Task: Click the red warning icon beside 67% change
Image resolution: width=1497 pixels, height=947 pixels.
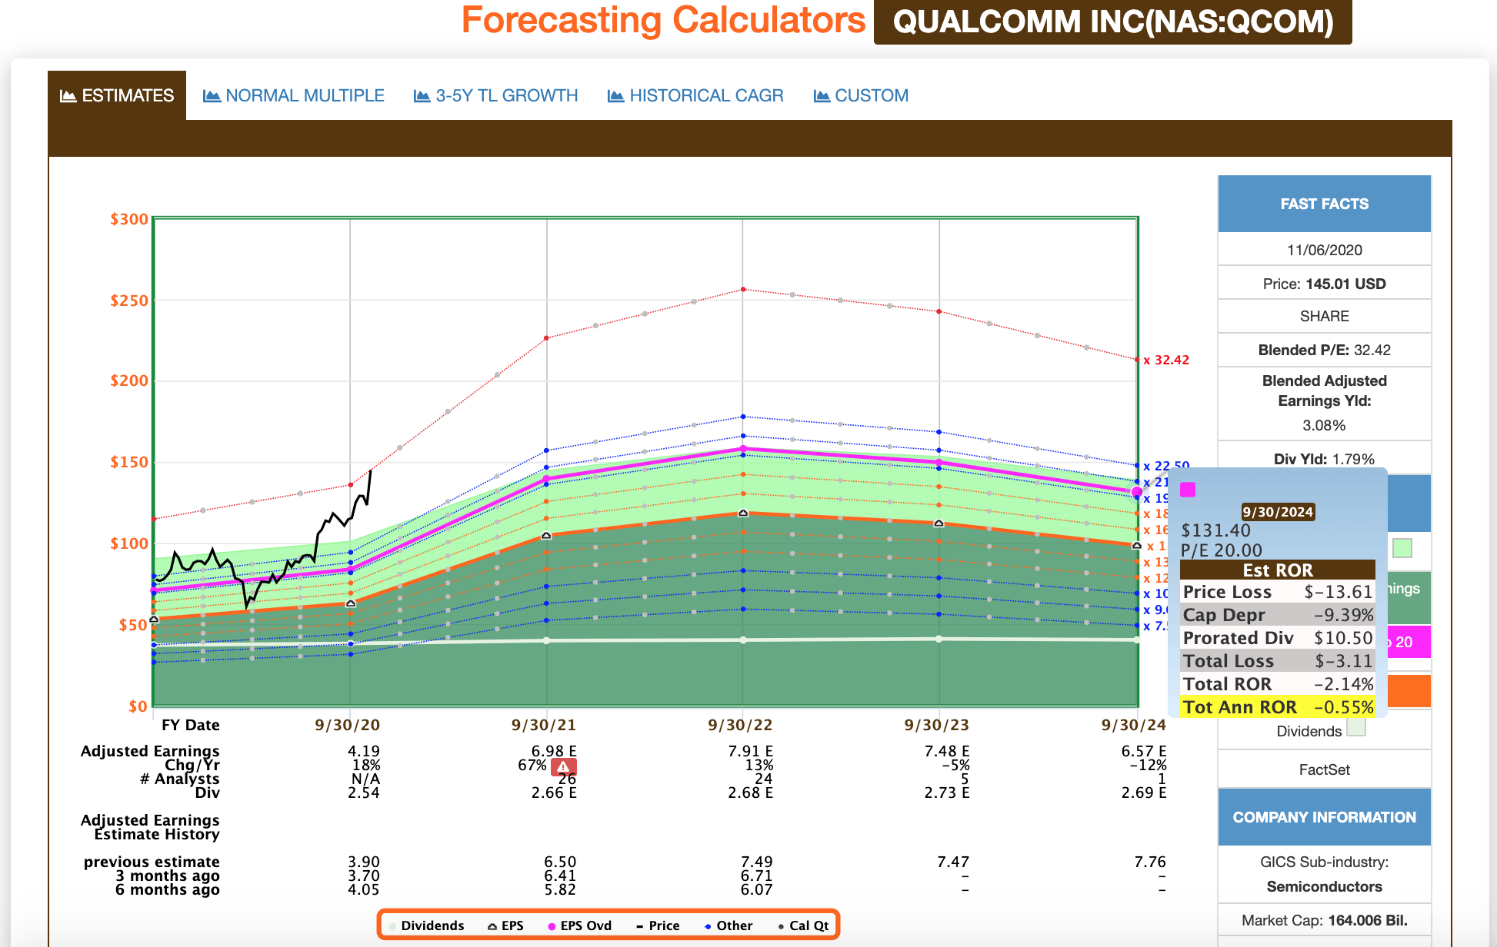Action: coord(564,766)
